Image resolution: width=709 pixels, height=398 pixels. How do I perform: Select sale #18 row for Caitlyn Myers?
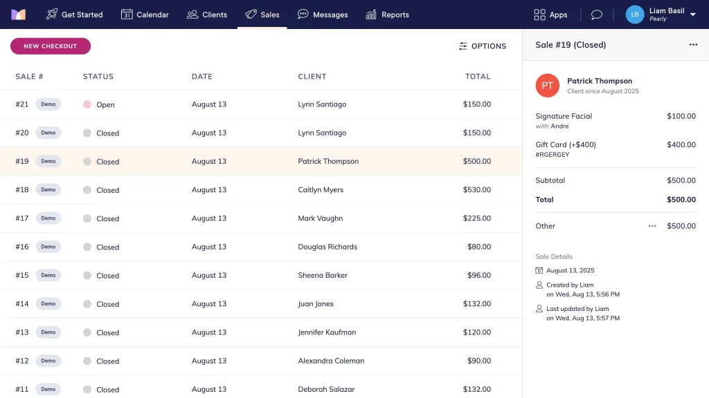[x=261, y=189]
